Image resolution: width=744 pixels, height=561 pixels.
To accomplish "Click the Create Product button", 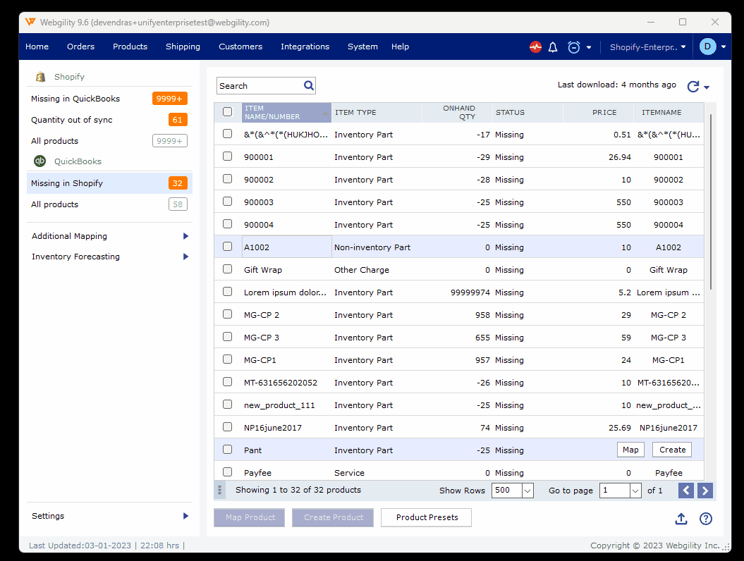I will click(x=333, y=517).
